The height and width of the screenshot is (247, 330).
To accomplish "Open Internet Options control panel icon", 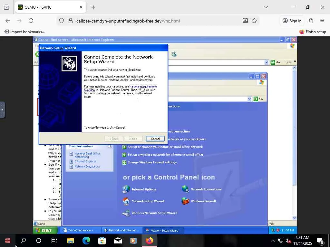I will tap(139, 189).
